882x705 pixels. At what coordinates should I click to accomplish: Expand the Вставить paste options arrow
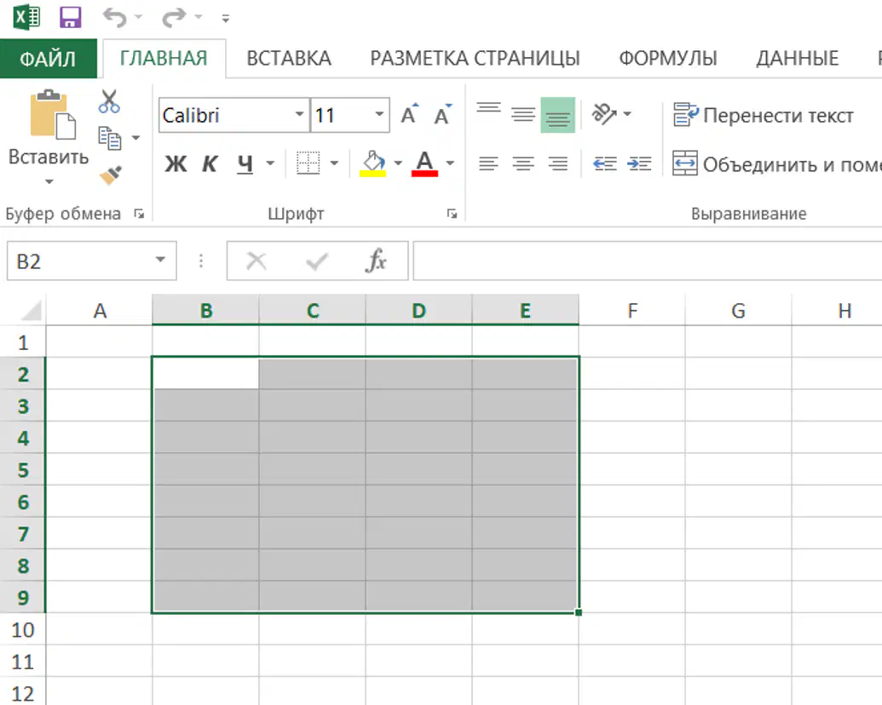pos(49,181)
